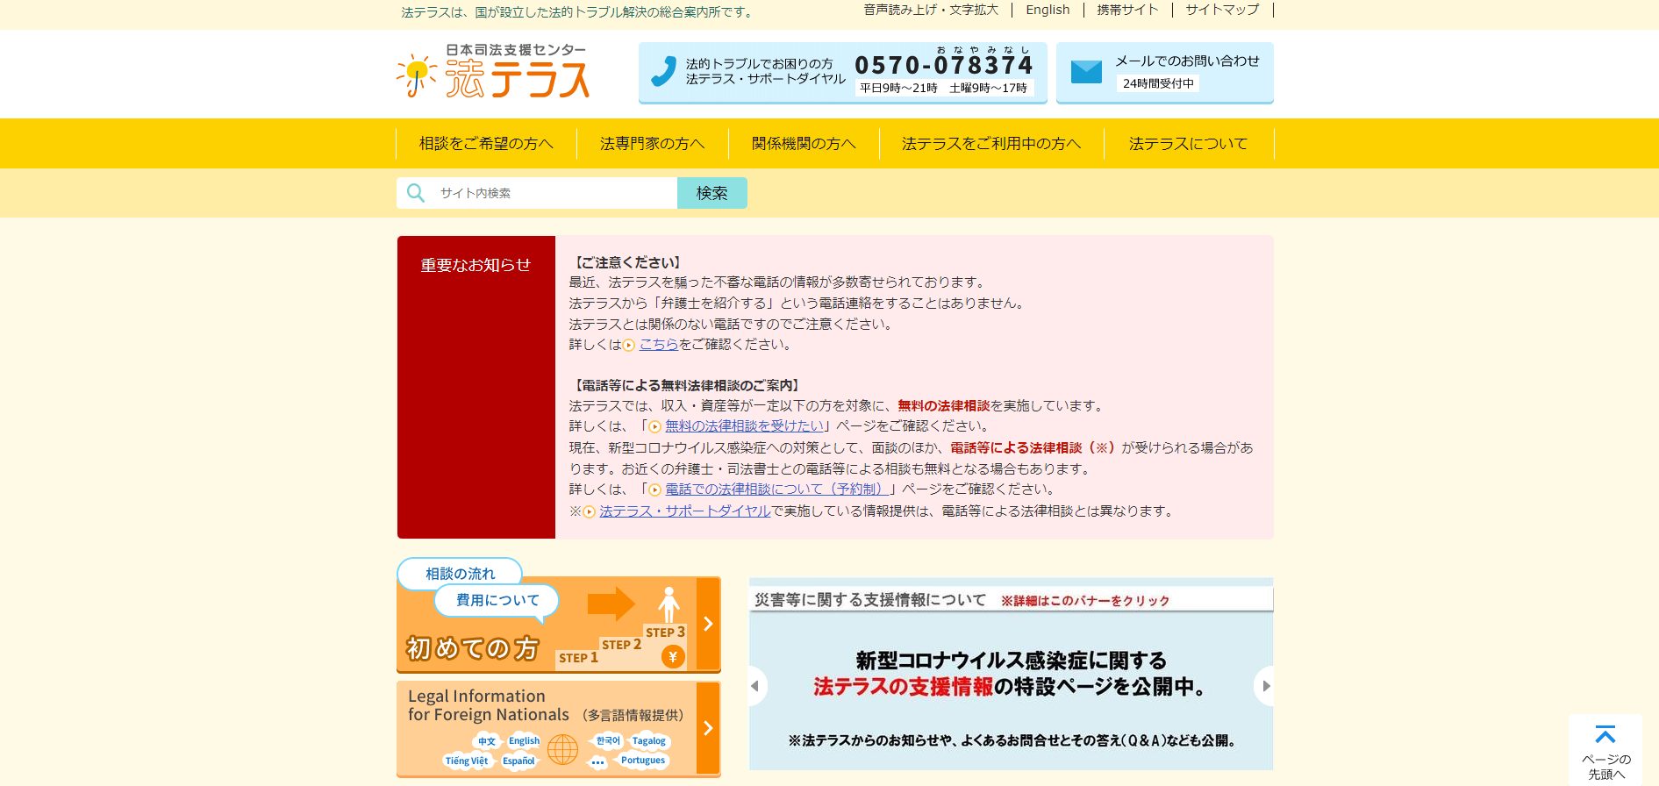Click the 【電話等による無料法律相談のご案内】 heading

[687, 385]
